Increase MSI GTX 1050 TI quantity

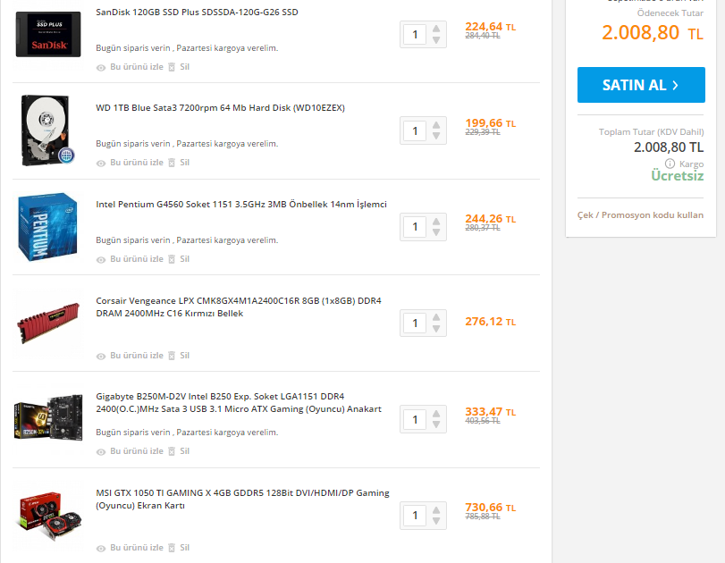coord(436,509)
